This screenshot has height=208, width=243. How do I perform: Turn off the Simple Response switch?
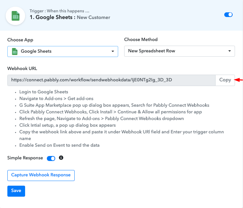[x=51, y=158]
